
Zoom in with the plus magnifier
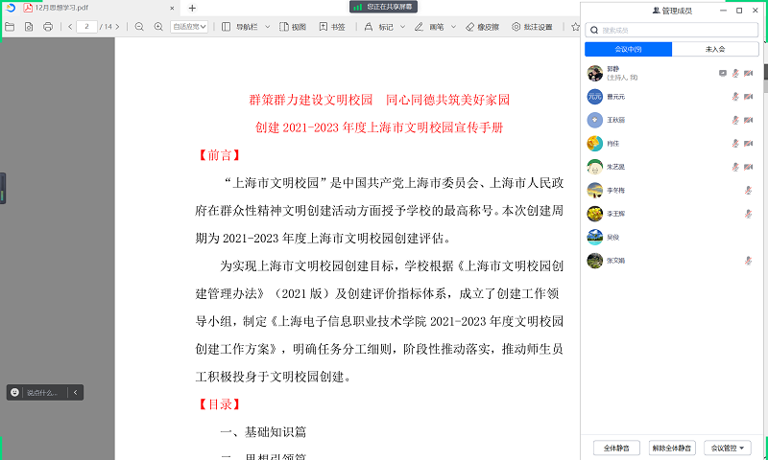[x=157, y=27]
